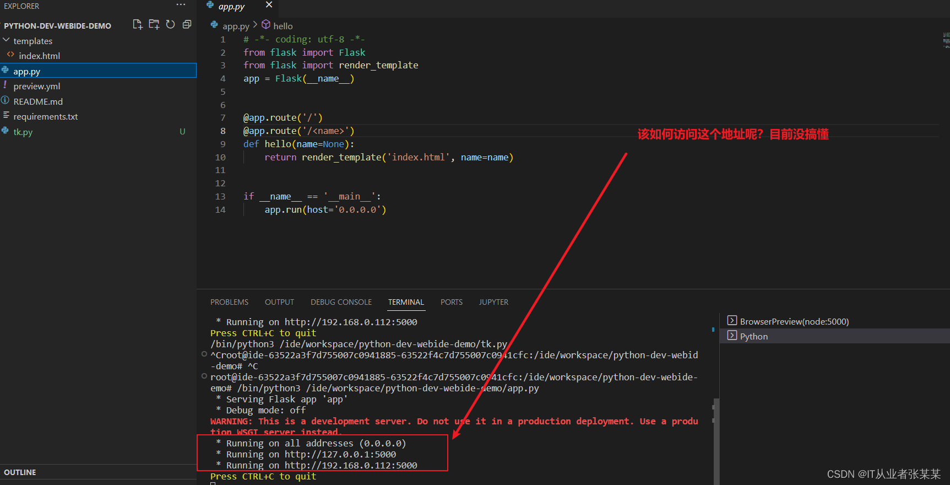The width and height of the screenshot is (950, 485).
Task: Click the New File icon in Explorer
Action: point(138,24)
